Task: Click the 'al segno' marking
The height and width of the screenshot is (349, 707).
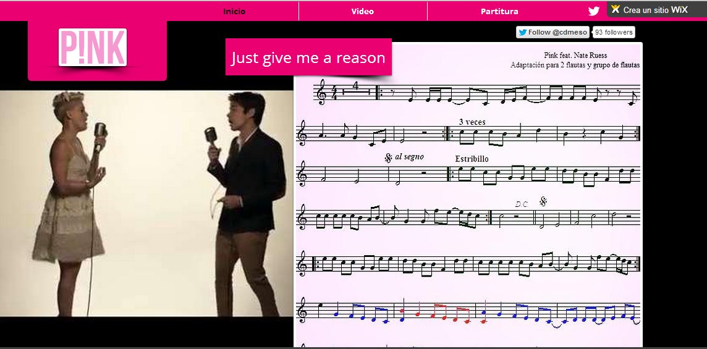Action: click(x=409, y=157)
